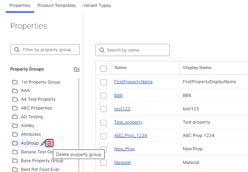The width and height of the screenshot is (248, 172).
Task: Click the Display Name column header
Action: click(x=197, y=68)
